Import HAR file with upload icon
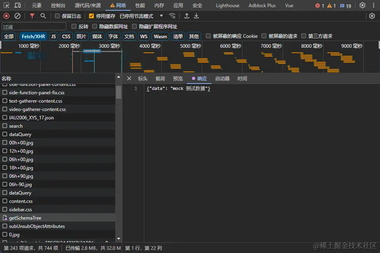Image resolution: width=380 pixels, height=253 pixels. click(186, 16)
